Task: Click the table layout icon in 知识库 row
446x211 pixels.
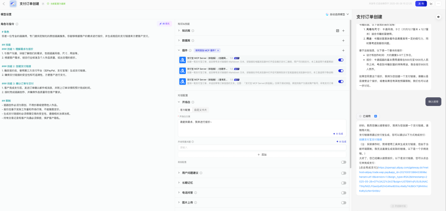Action: click(x=337, y=30)
